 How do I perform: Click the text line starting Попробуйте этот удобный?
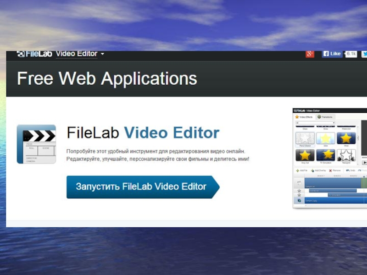156,151
